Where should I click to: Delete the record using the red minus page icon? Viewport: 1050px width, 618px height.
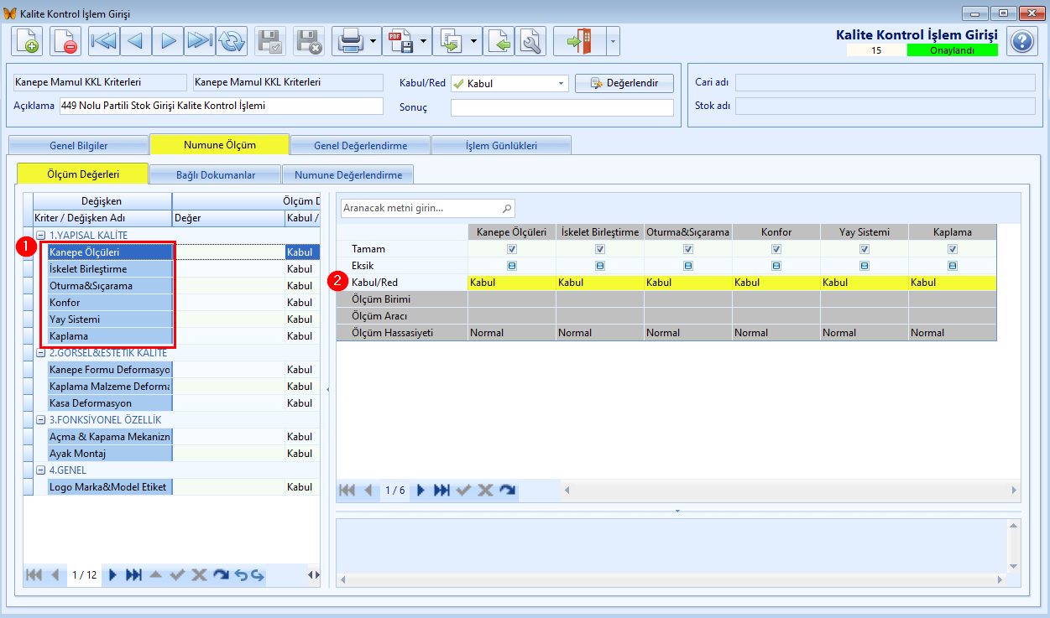tap(65, 41)
